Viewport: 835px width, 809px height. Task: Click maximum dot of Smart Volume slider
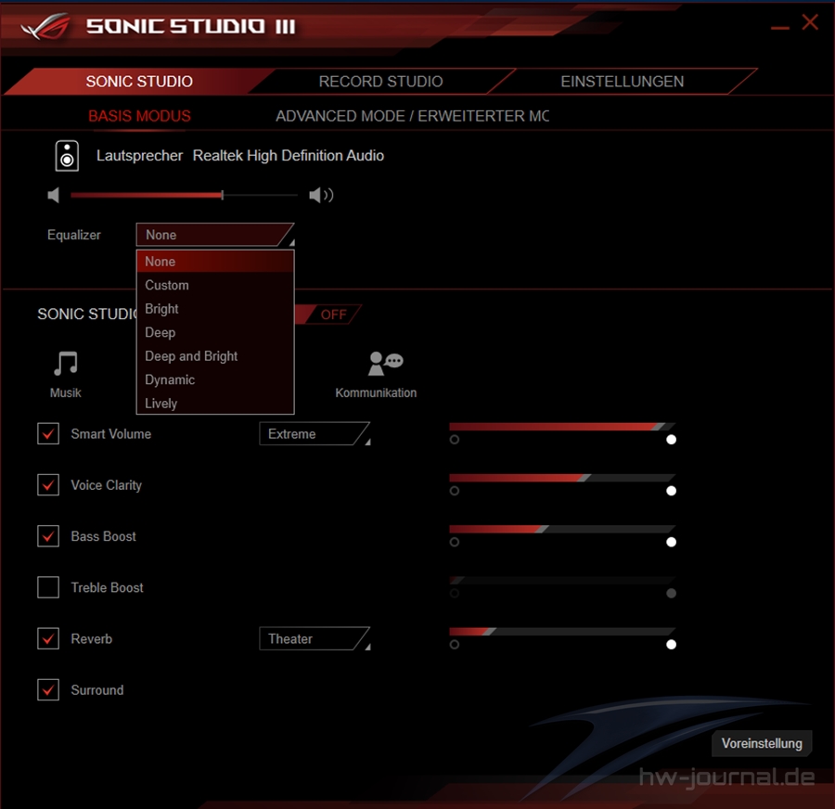[x=671, y=440]
